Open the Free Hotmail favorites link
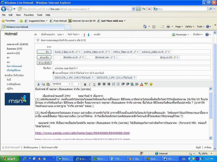217x162 pixels. point(58,21)
